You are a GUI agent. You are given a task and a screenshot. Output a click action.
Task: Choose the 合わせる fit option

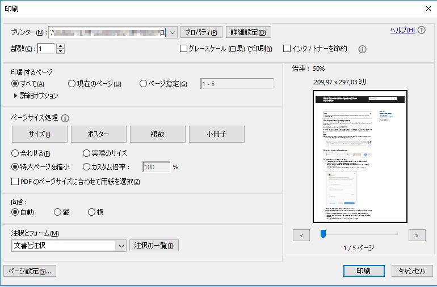click(x=15, y=153)
